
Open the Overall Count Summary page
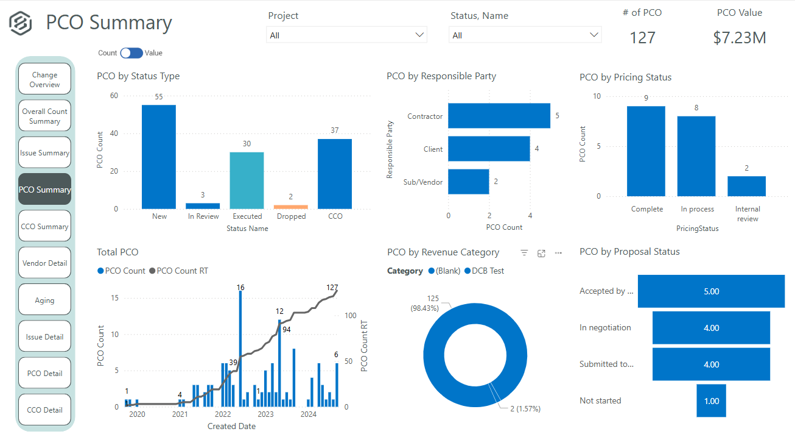[x=45, y=116]
